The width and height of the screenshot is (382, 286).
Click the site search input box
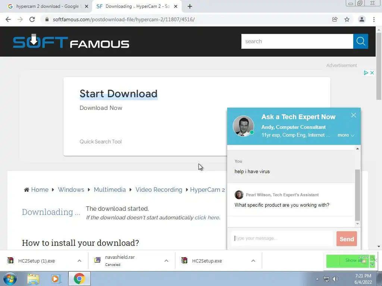(297, 41)
